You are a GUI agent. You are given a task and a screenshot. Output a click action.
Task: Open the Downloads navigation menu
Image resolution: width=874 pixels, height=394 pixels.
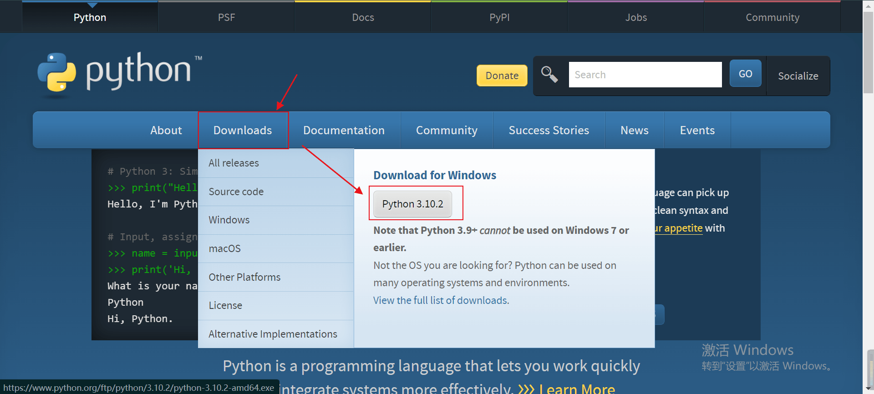point(243,130)
